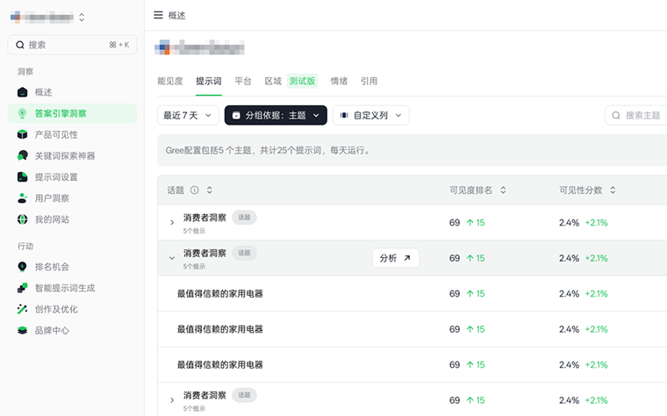Click the 用户洞察 person icon

[23, 198]
